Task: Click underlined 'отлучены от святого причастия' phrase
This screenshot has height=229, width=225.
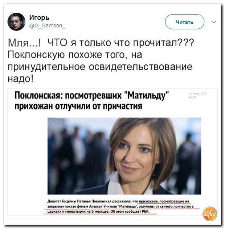Action: [x=165, y=206]
